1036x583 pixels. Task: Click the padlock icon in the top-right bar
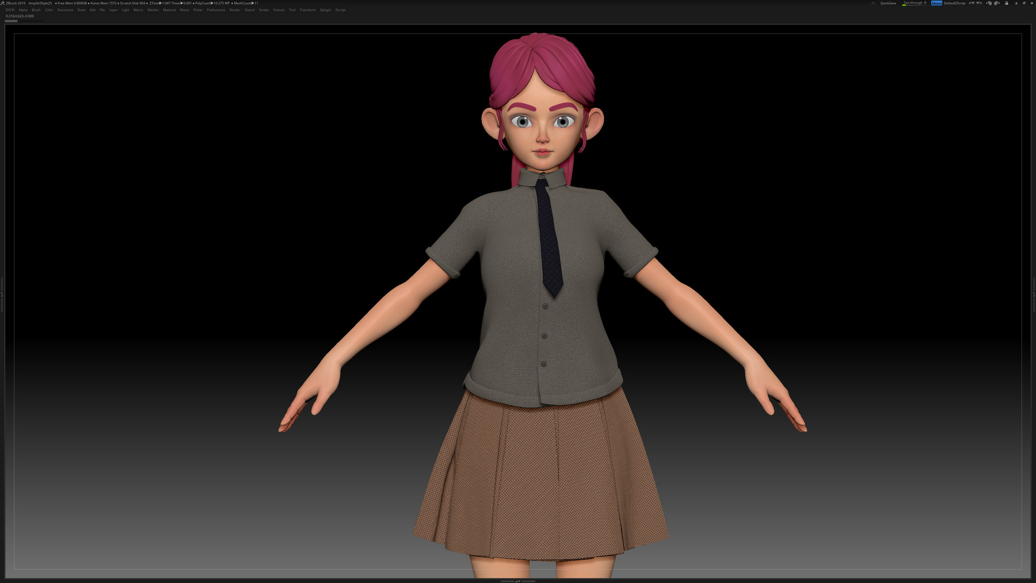(x=1007, y=3)
